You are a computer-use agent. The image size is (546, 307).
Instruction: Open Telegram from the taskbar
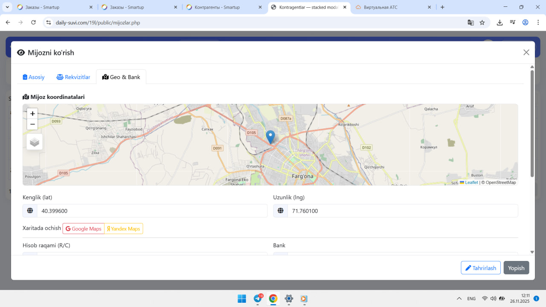coord(258,298)
